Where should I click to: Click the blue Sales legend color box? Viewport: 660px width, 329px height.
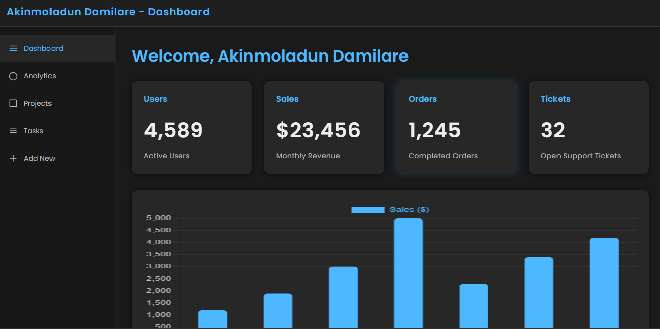point(368,210)
